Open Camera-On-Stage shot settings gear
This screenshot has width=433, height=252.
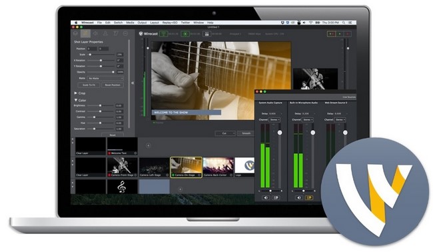(199, 175)
